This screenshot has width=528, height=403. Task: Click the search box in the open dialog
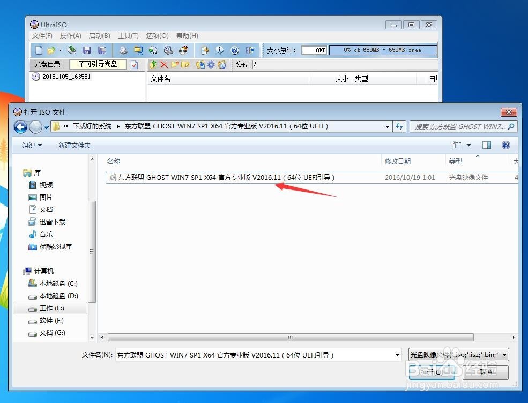pyautogui.click(x=463, y=127)
